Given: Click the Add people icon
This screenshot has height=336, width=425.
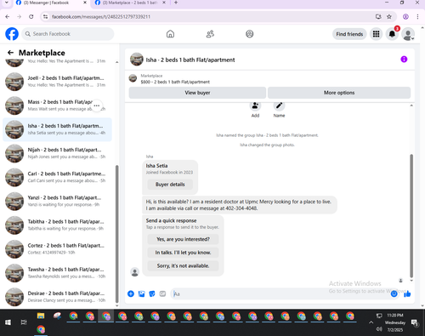Looking at the screenshot, I should click(255, 105).
